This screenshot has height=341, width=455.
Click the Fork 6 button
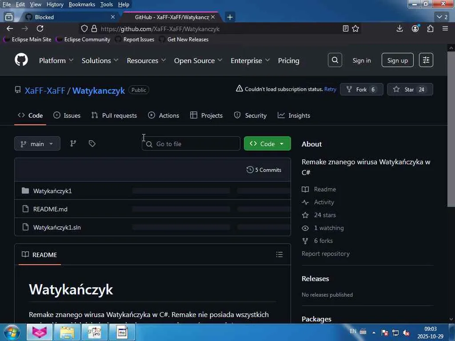[x=362, y=90]
